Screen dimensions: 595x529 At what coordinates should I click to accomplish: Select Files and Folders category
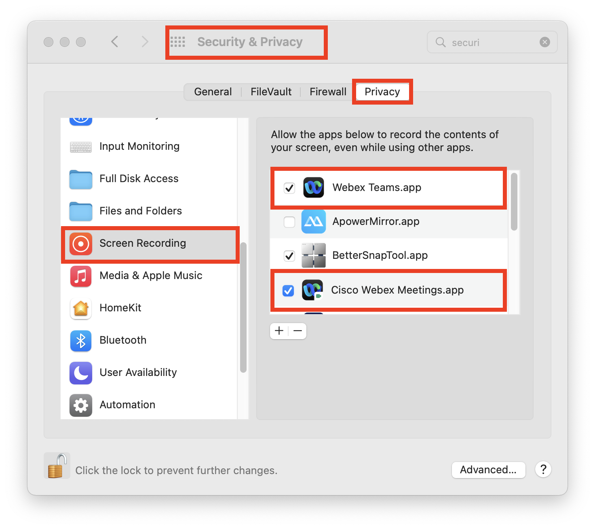click(141, 211)
